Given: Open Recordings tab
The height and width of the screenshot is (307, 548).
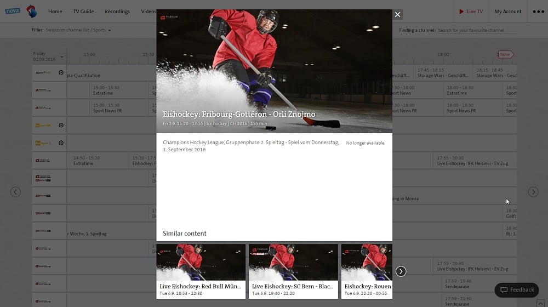Looking at the screenshot, I should 117,12.
